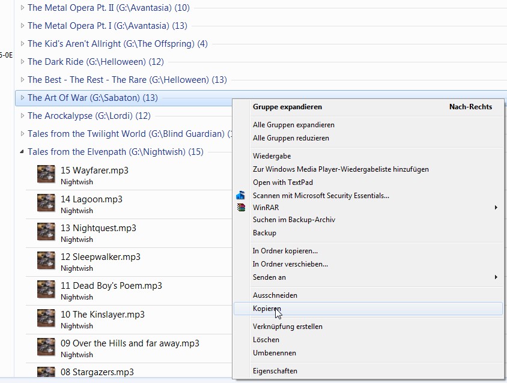Viewport: 507px width, 383px height.
Task: Click Tales from the Twilight World title
Action: point(130,133)
